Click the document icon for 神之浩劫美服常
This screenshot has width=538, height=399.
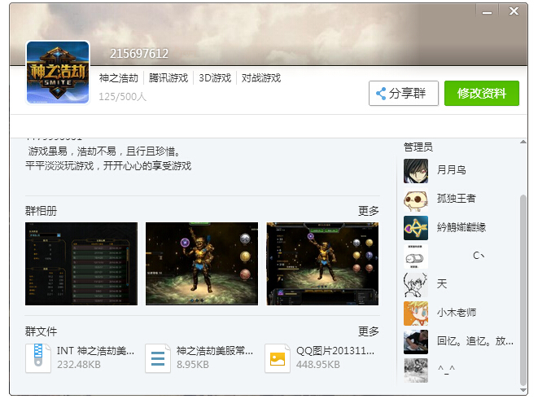coord(158,358)
